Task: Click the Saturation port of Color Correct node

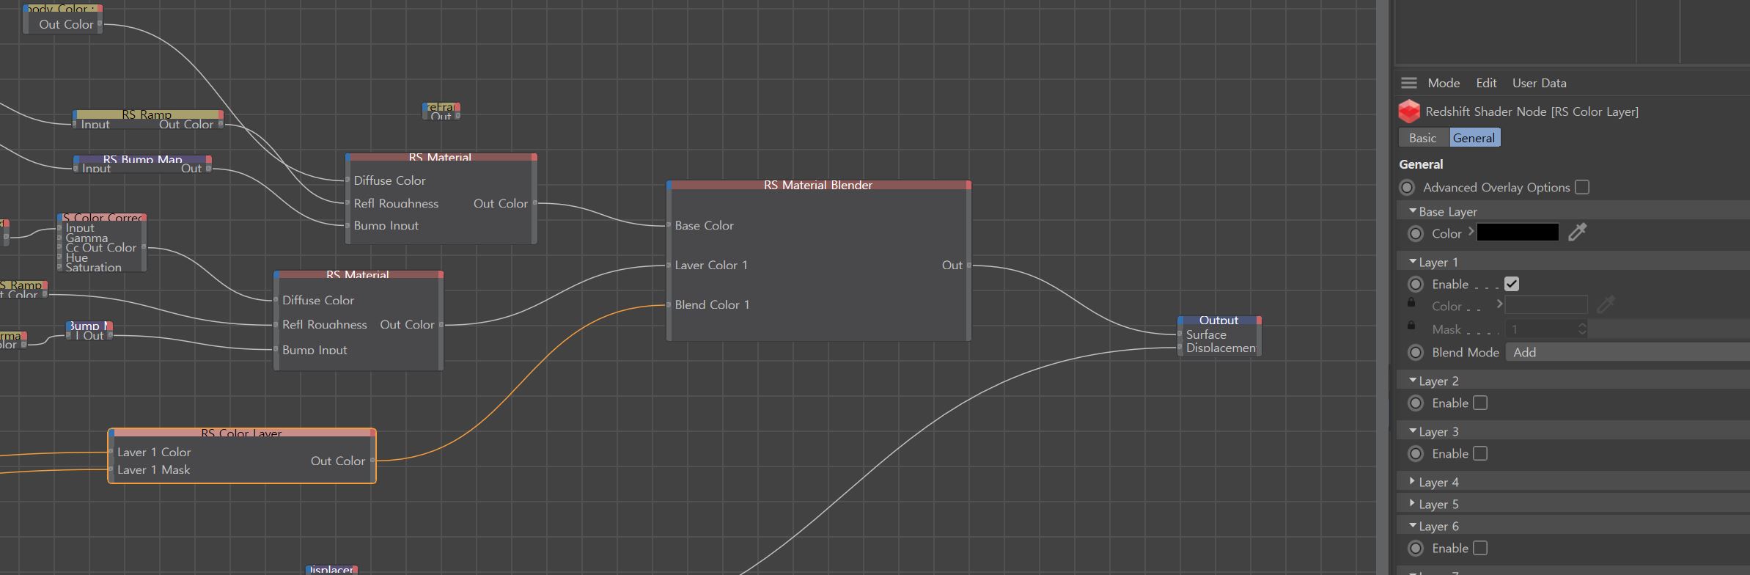Action: coord(59,267)
